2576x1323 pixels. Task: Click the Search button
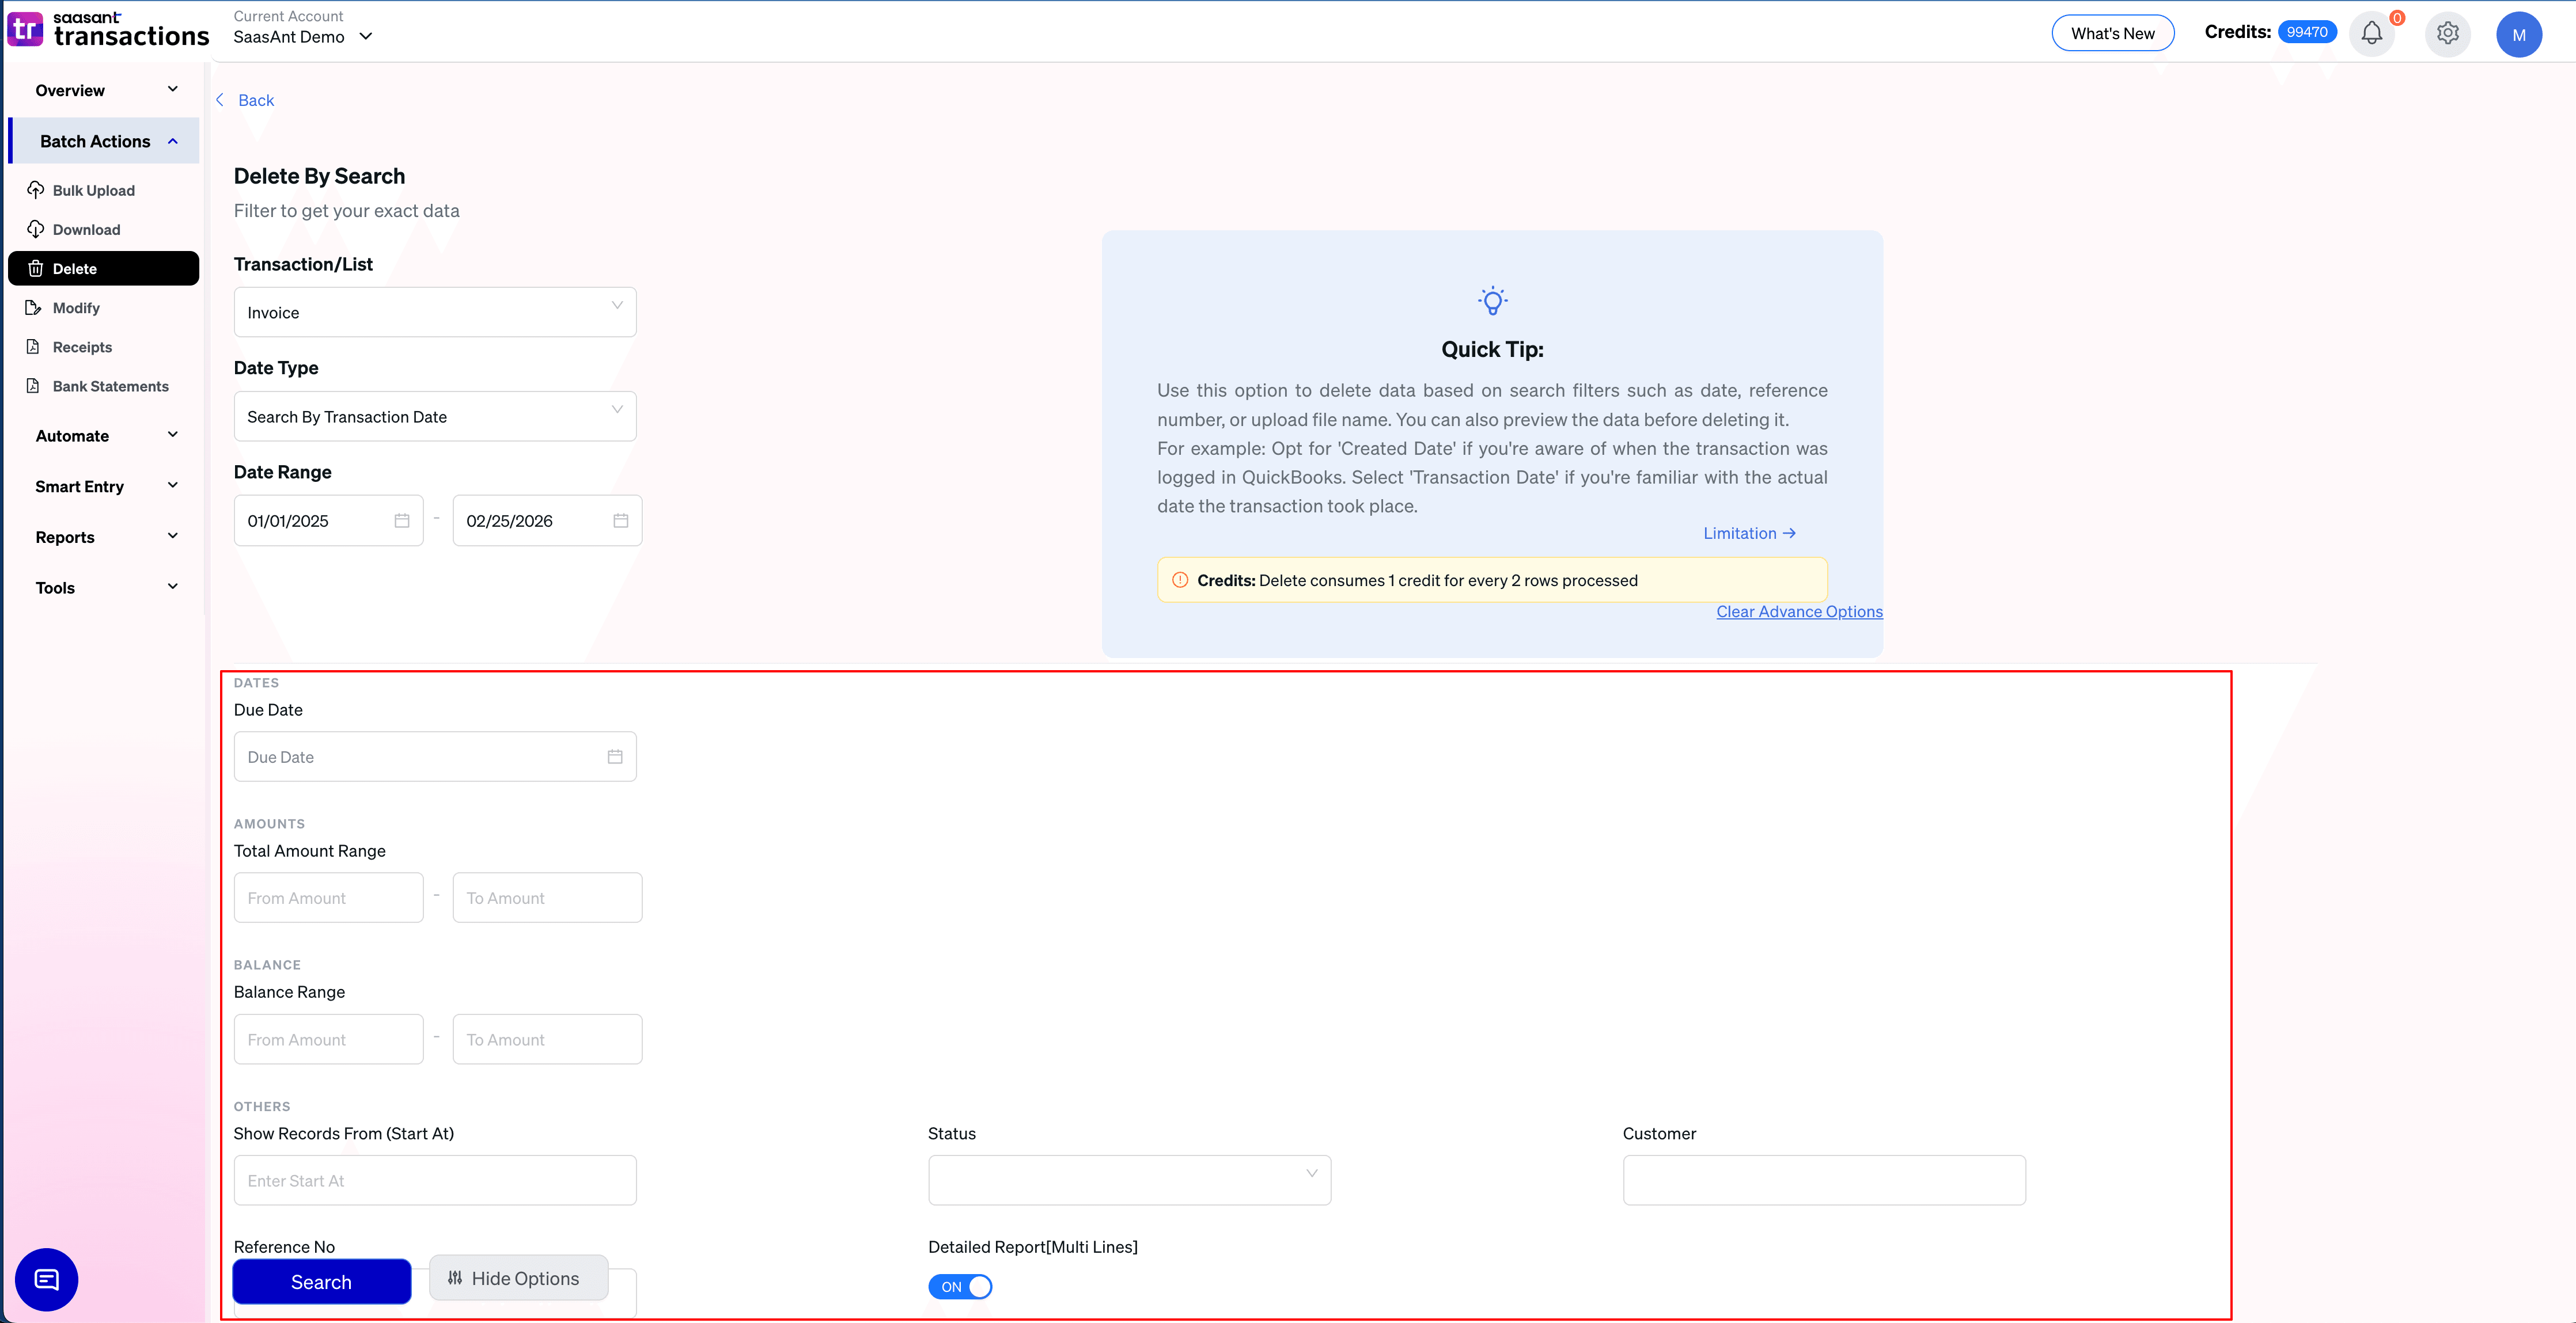(x=321, y=1281)
